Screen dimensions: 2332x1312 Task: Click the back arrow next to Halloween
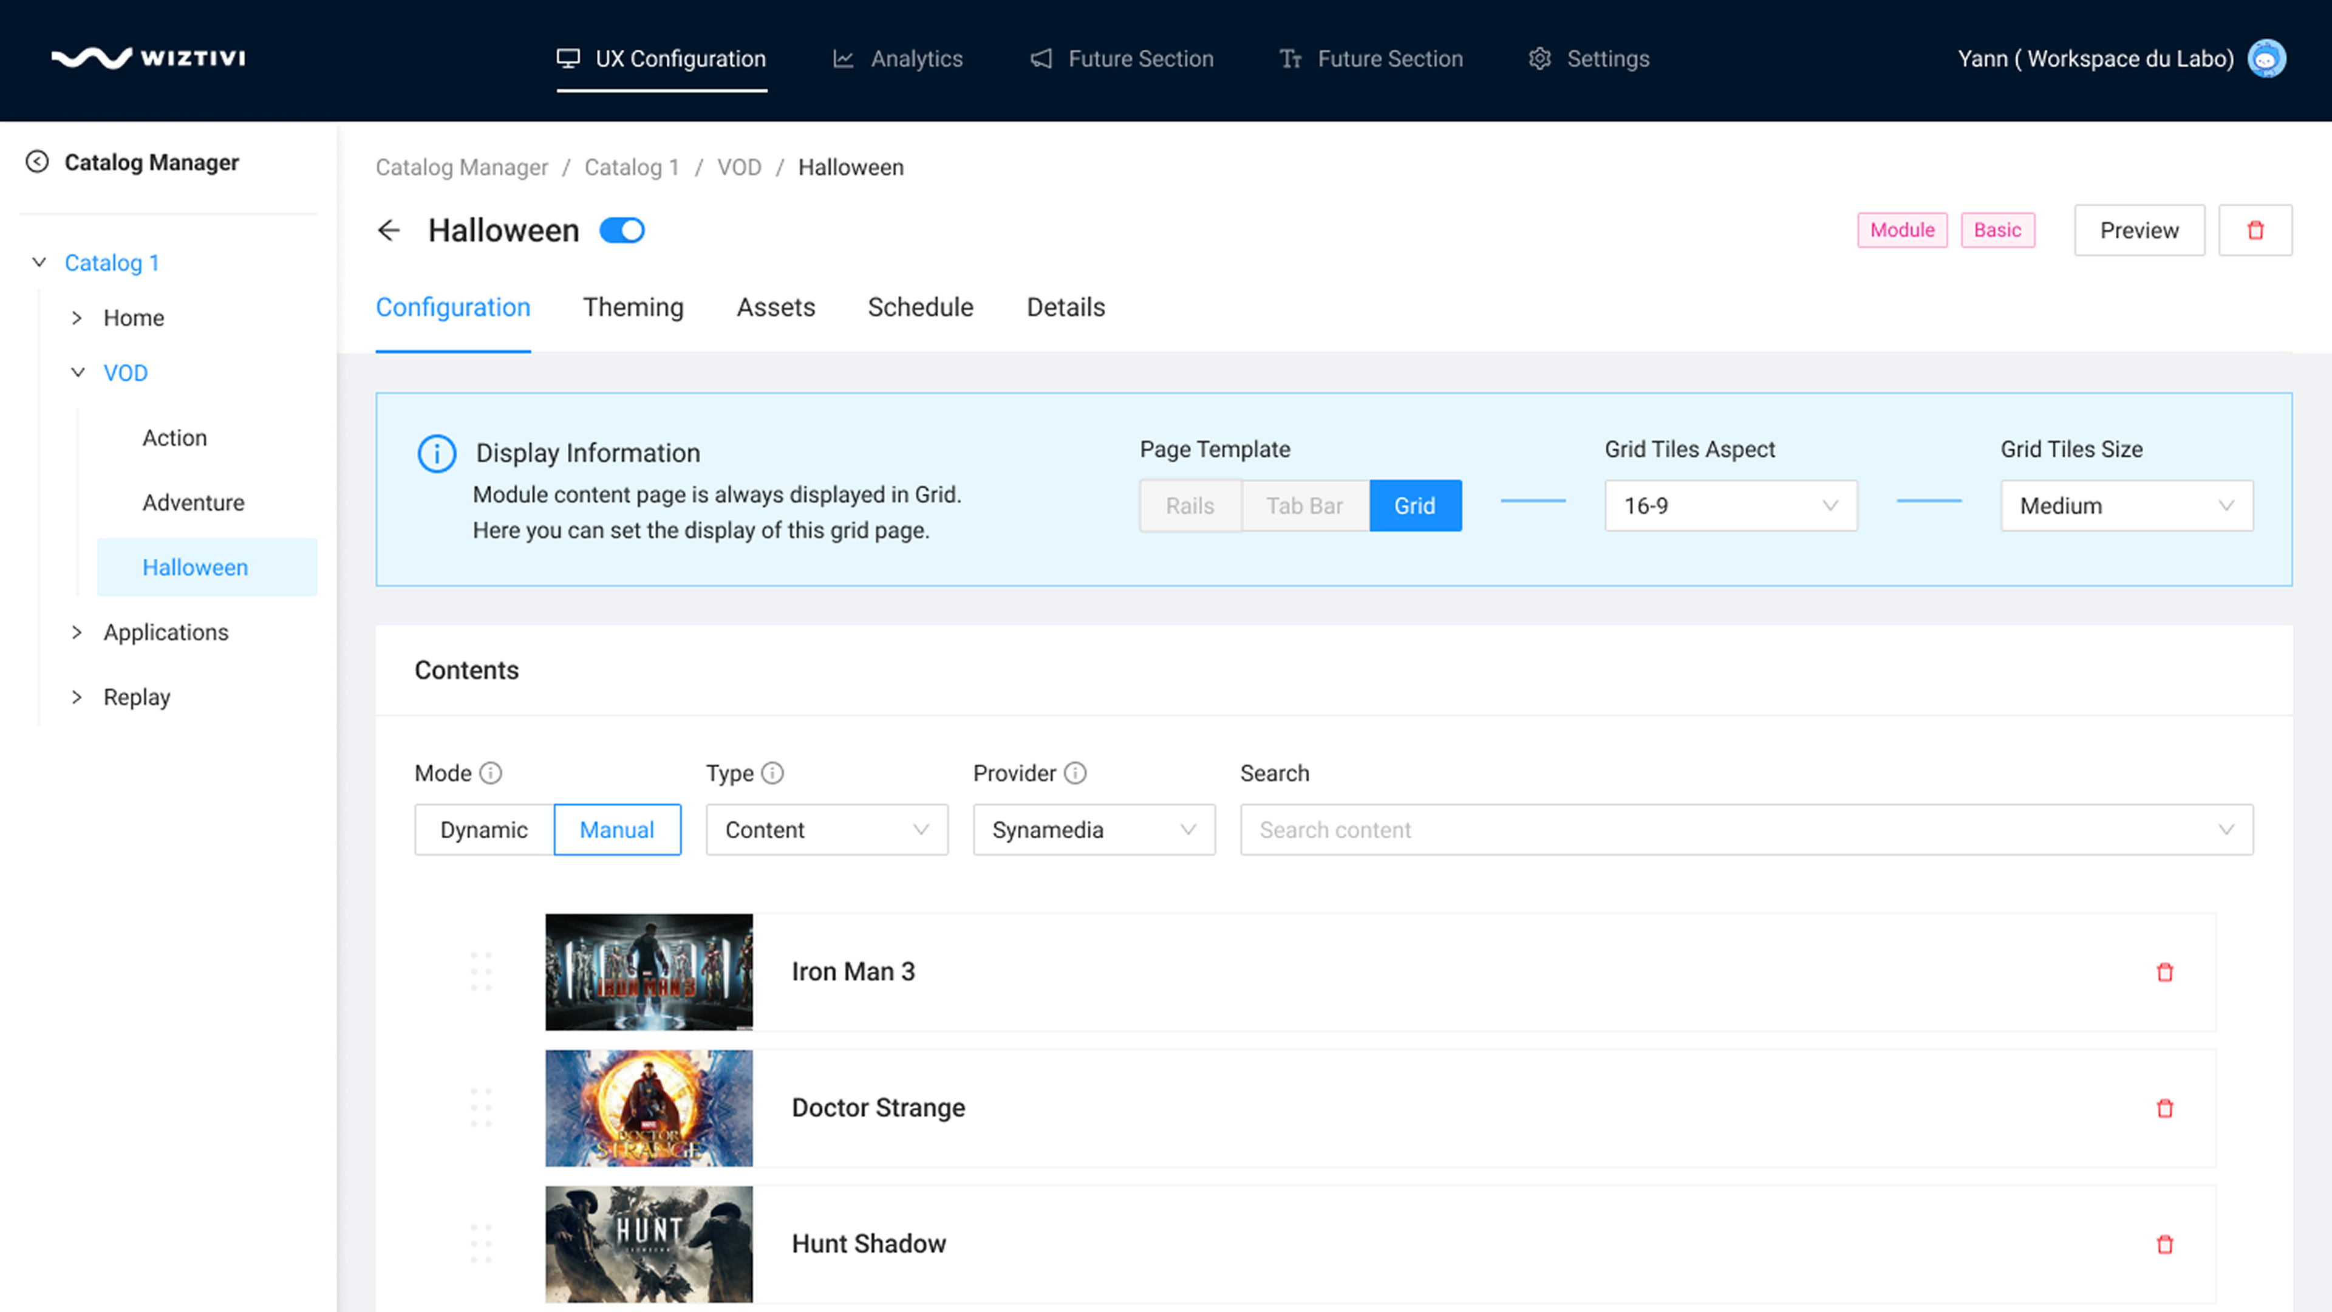(389, 230)
